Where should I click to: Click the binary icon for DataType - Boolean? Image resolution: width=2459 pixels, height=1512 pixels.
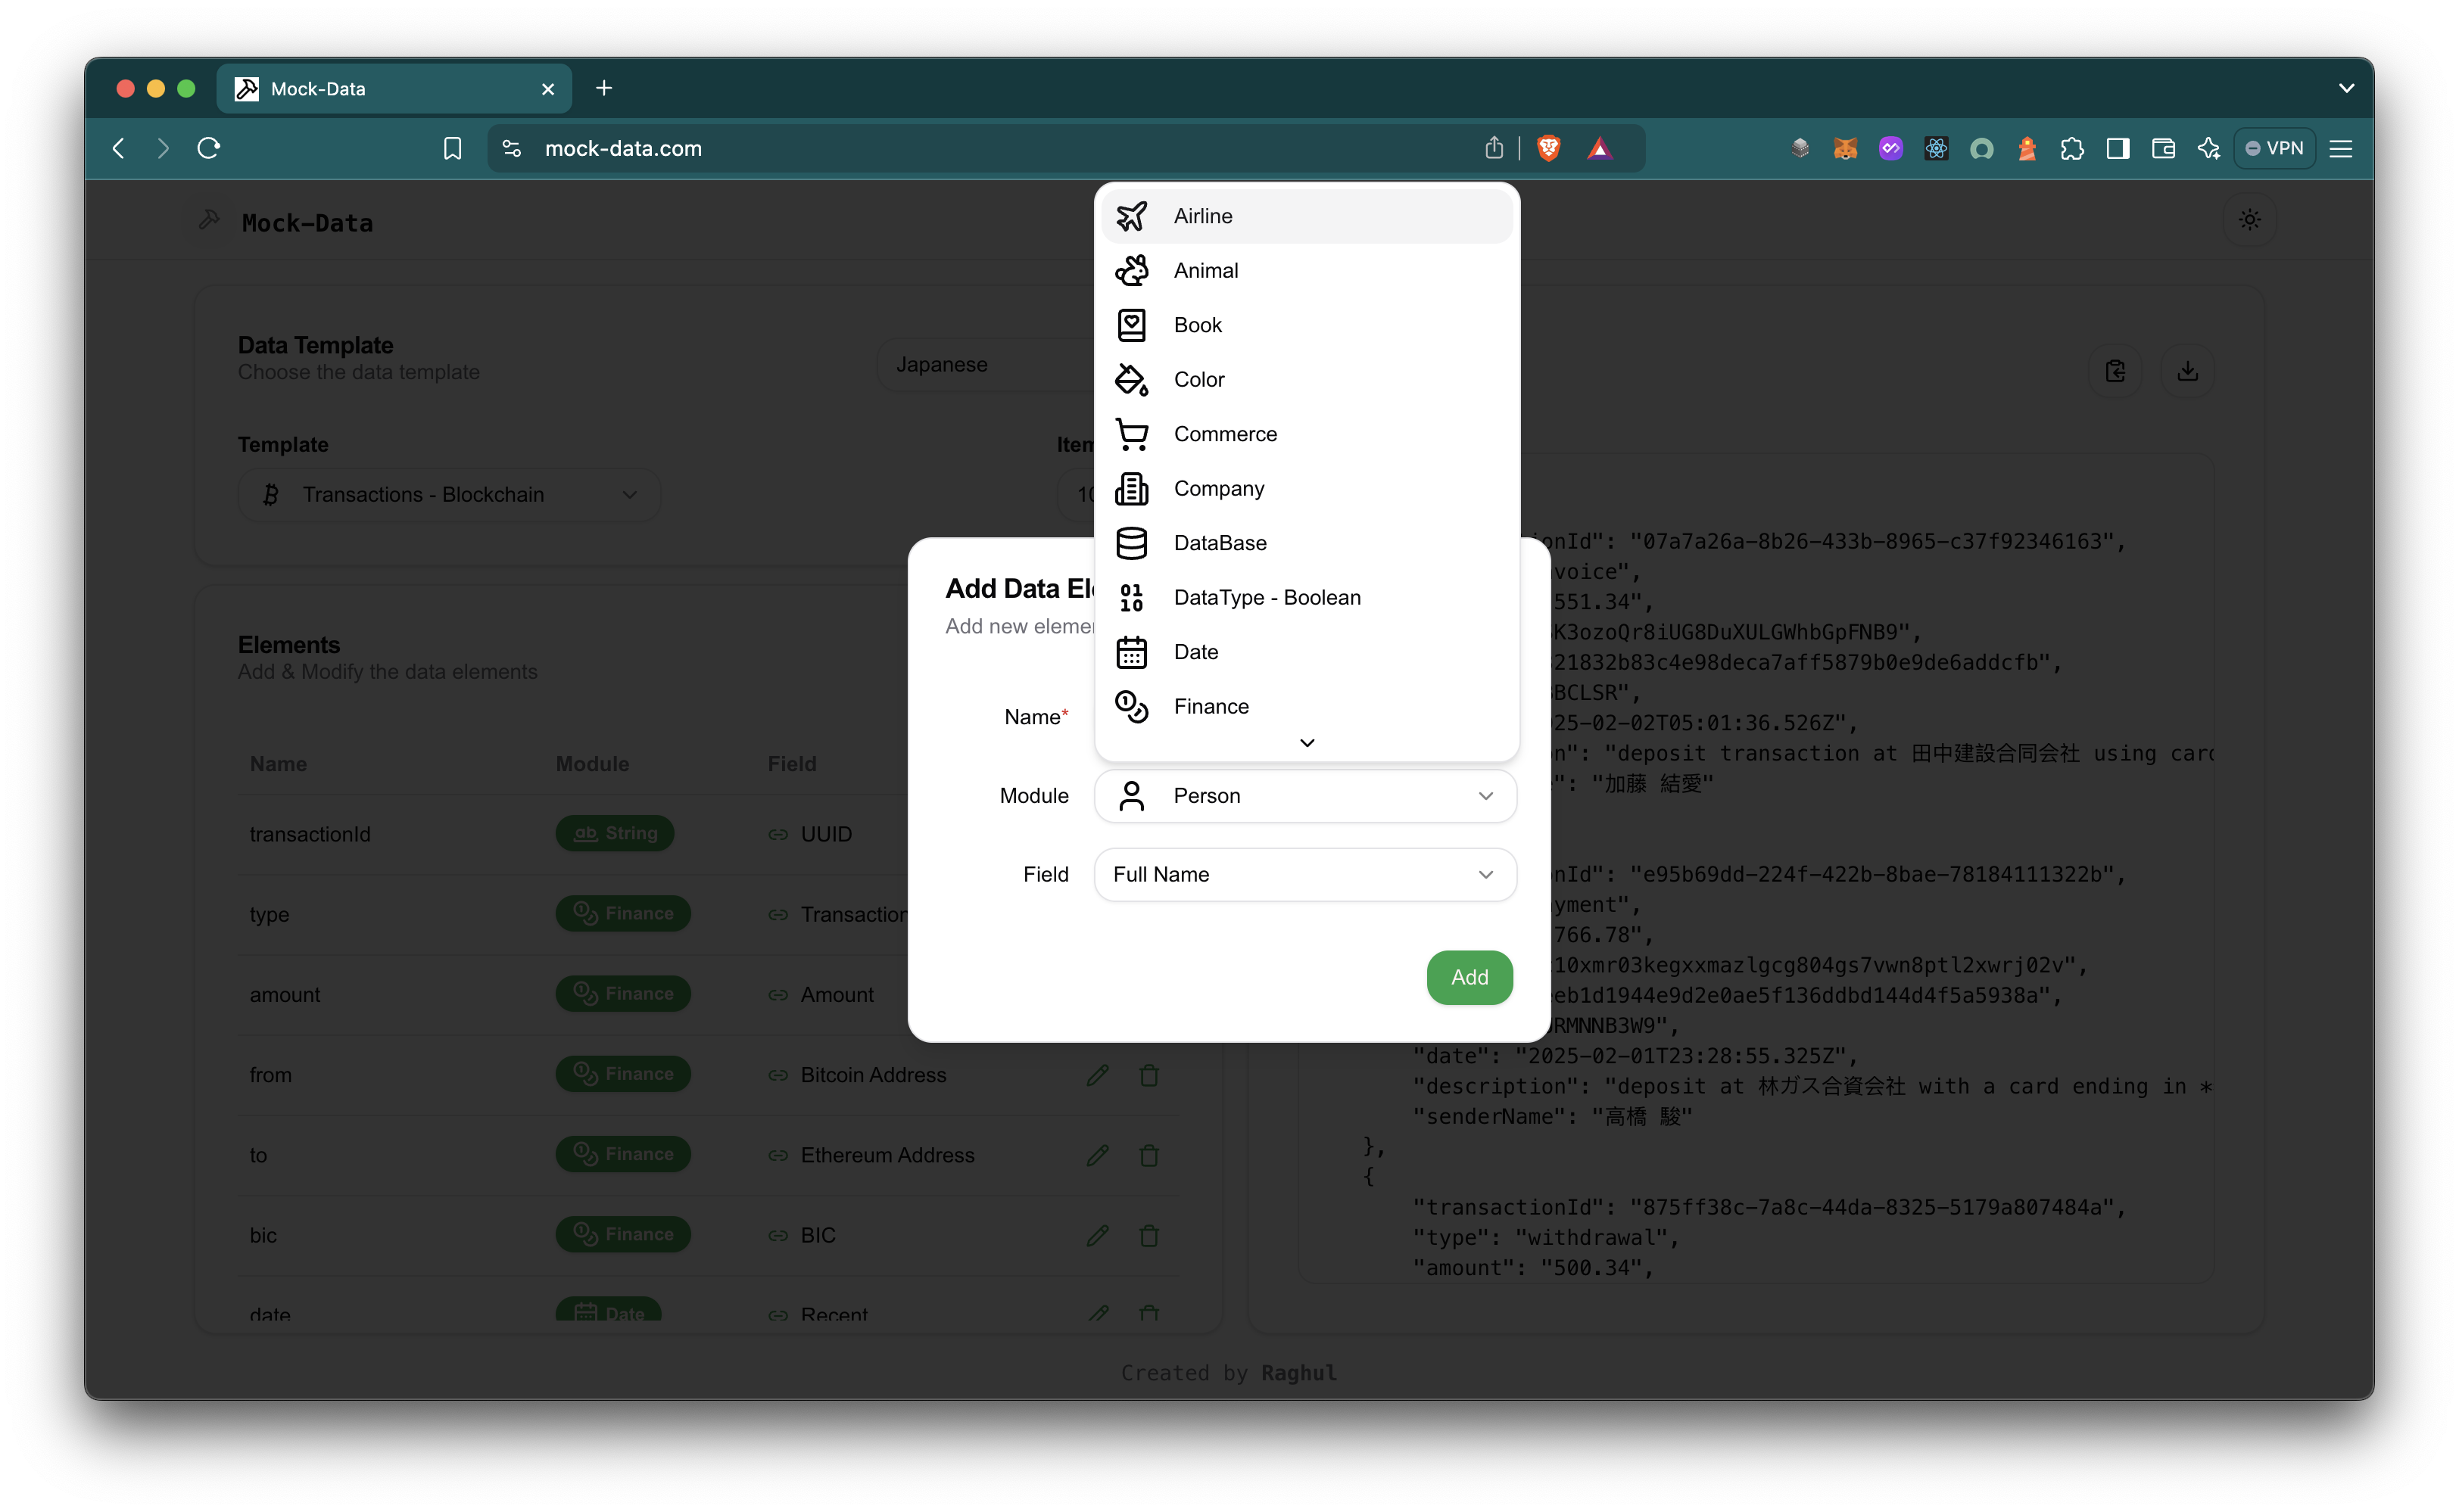(x=1132, y=598)
